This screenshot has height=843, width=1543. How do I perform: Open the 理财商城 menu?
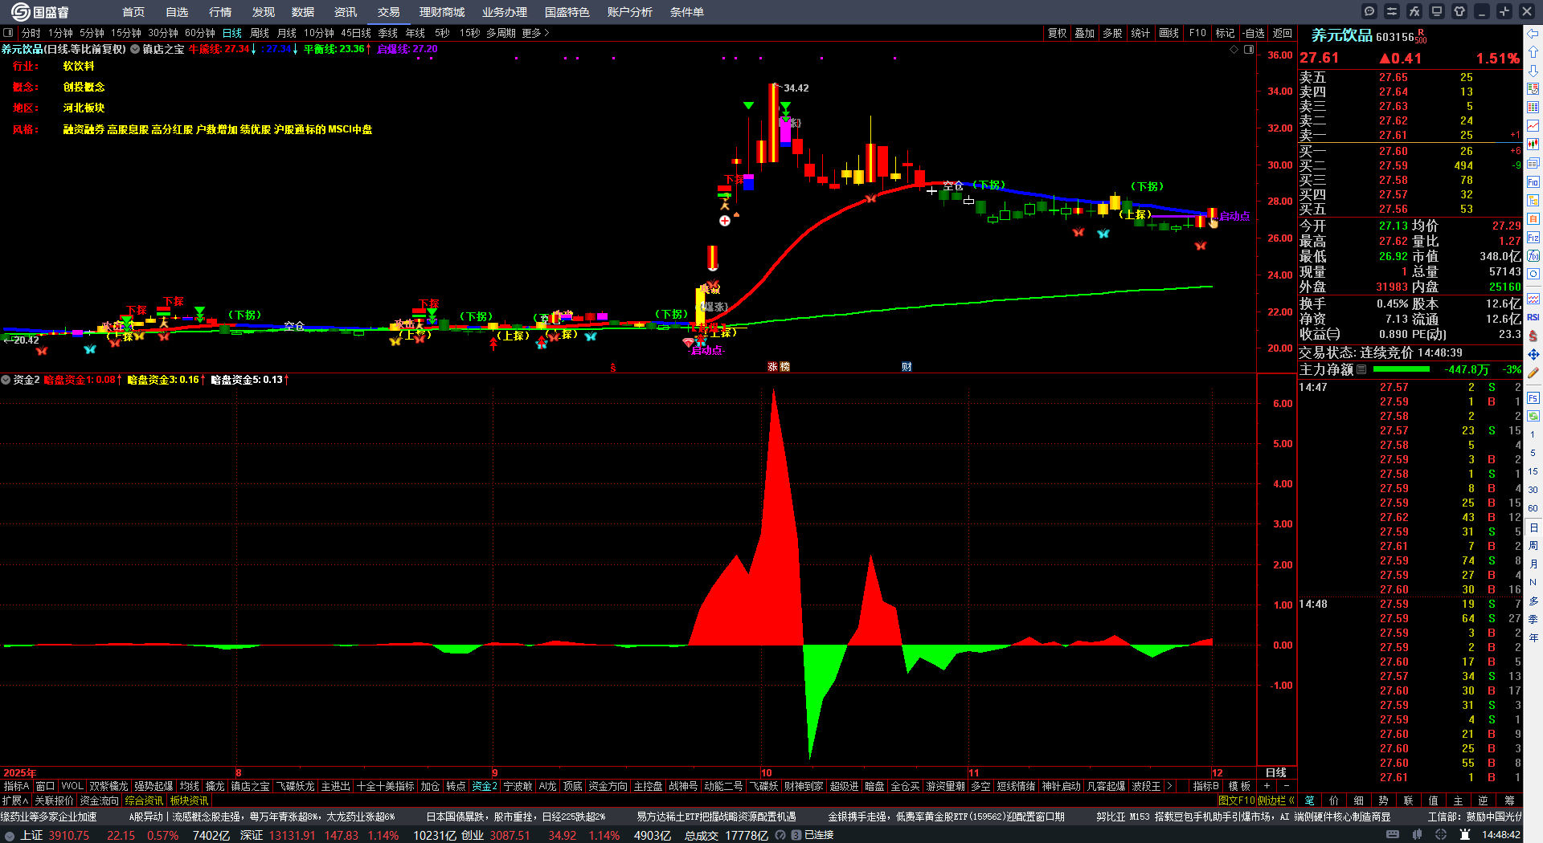click(x=442, y=12)
